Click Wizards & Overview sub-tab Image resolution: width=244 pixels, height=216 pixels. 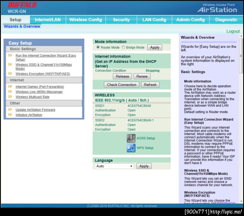(22, 26)
